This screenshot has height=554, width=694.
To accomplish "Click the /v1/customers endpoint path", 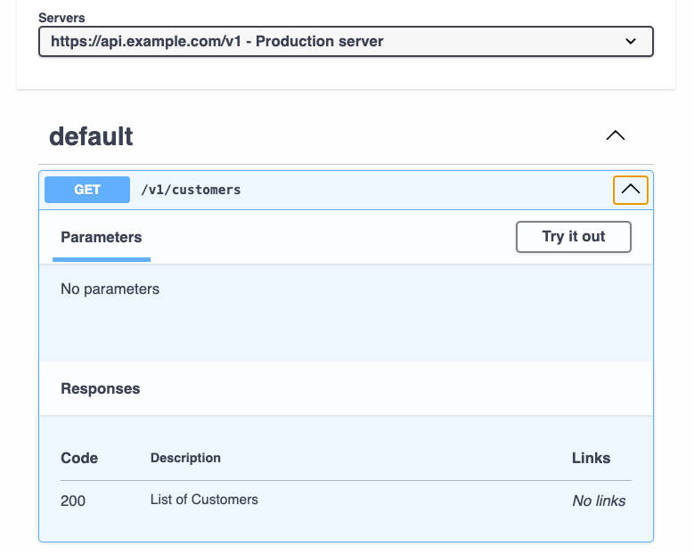I will tap(191, 190).
